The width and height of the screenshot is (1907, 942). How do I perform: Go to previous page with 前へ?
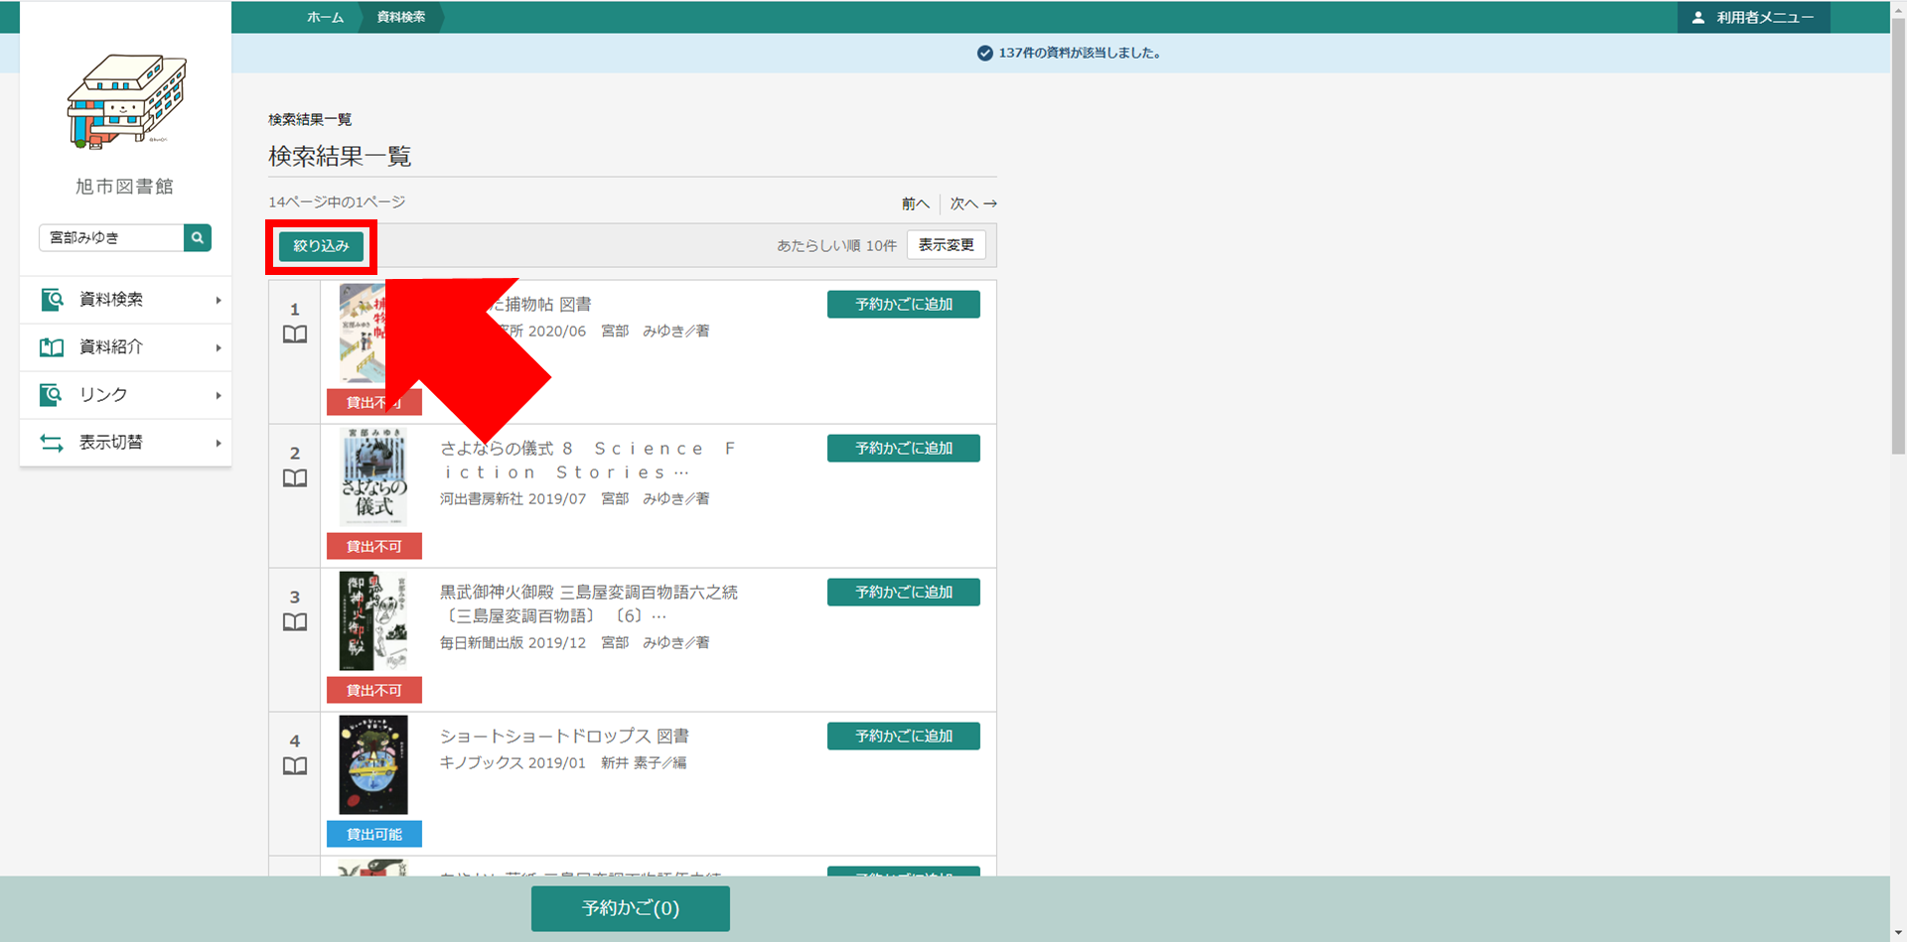(x=915, y=203)
